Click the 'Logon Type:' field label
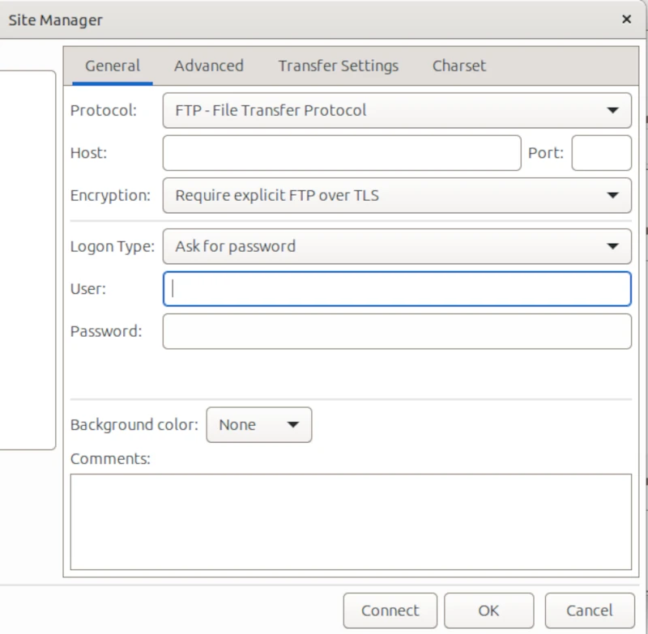This screenshot has width=648, height=634. (x=112, y=247)
